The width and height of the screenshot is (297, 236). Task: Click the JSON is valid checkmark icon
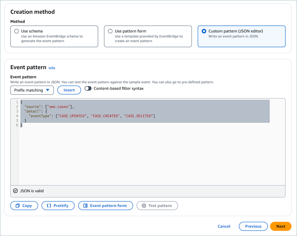(15, 191)
